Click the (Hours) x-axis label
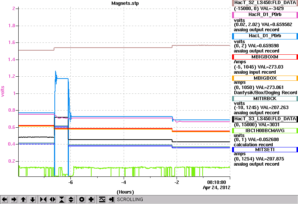This screenshot has width=298, height=204. pyautogui.click(x=125, y=192)
